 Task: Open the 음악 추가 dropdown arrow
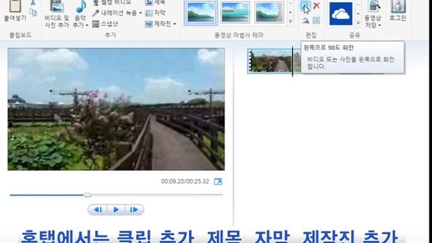[87, 26]
